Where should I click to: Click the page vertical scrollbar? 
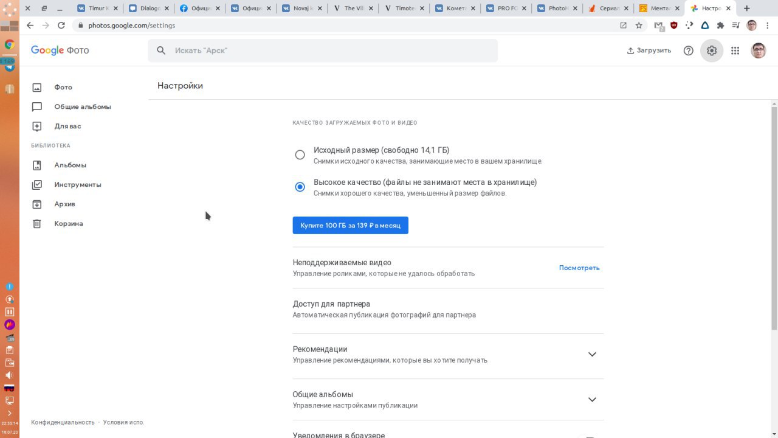[774, 218]
